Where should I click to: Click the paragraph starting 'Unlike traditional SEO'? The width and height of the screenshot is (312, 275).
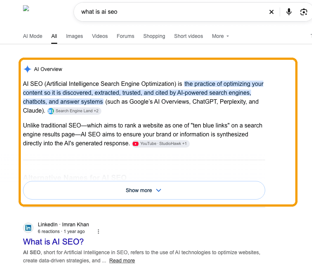coord(143,135)
